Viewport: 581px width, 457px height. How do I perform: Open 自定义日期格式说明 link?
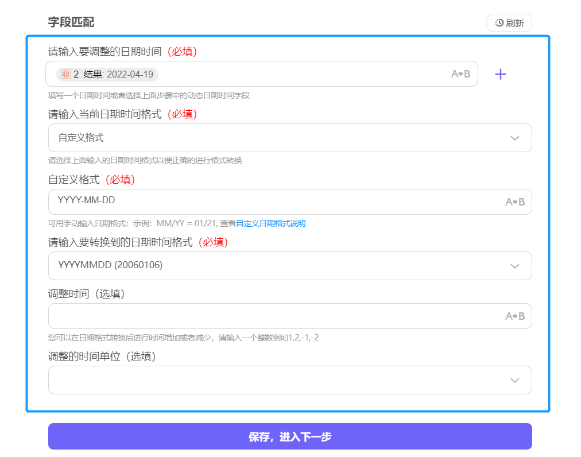pos(271,223)
